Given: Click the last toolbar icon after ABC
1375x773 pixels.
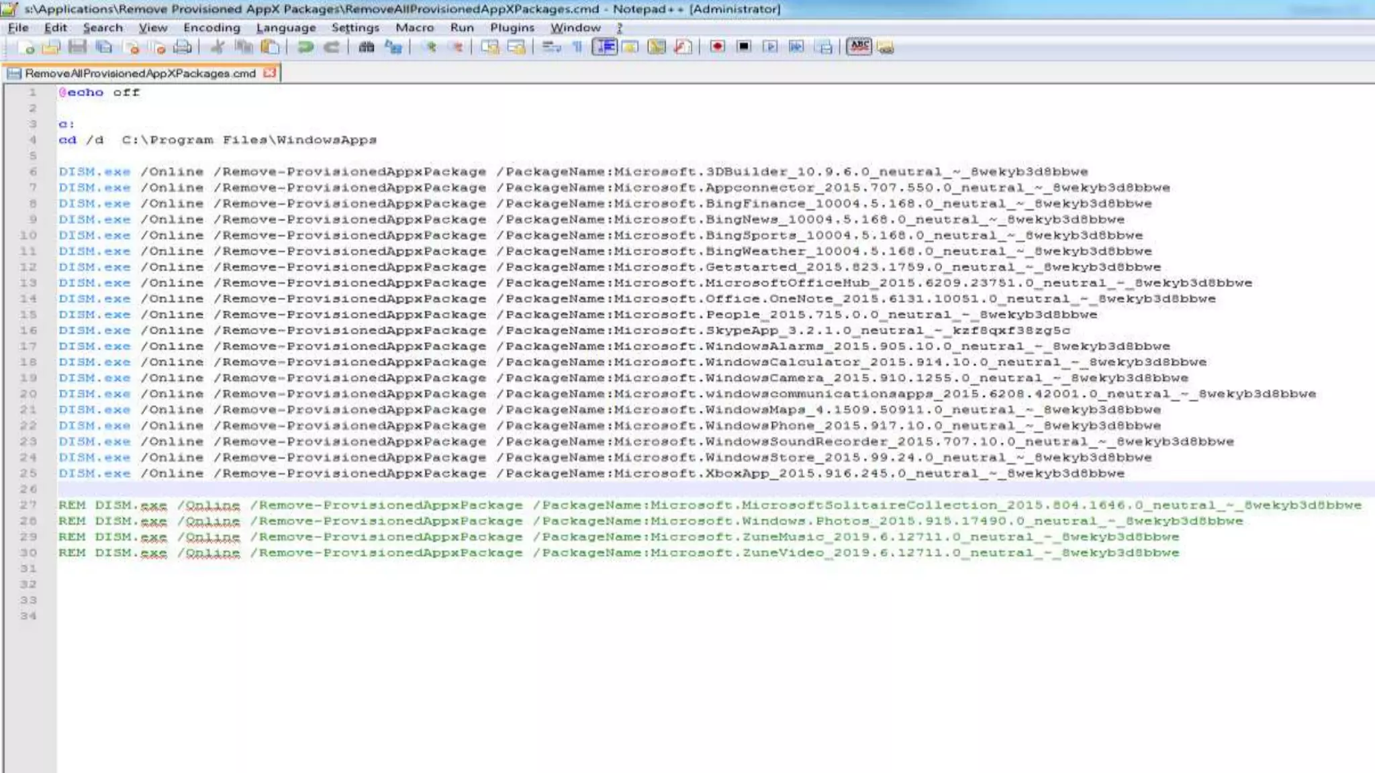Looking at the screenshot, I should pos(886,47).
